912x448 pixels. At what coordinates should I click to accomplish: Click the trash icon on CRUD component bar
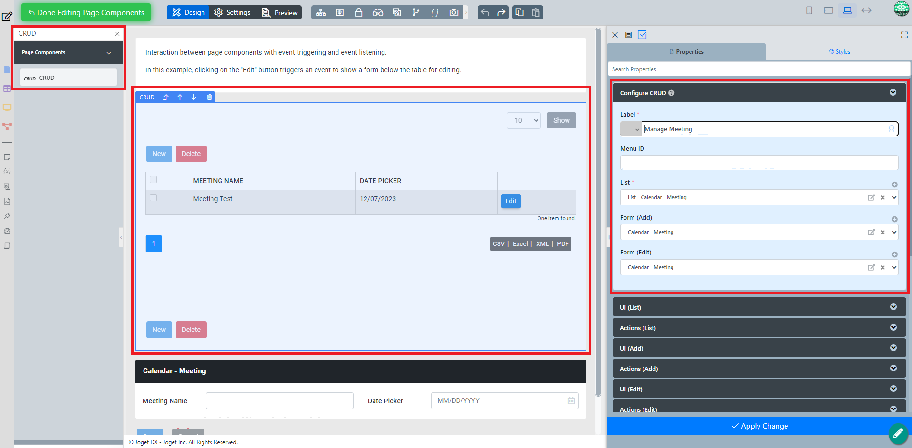(209, 97)
